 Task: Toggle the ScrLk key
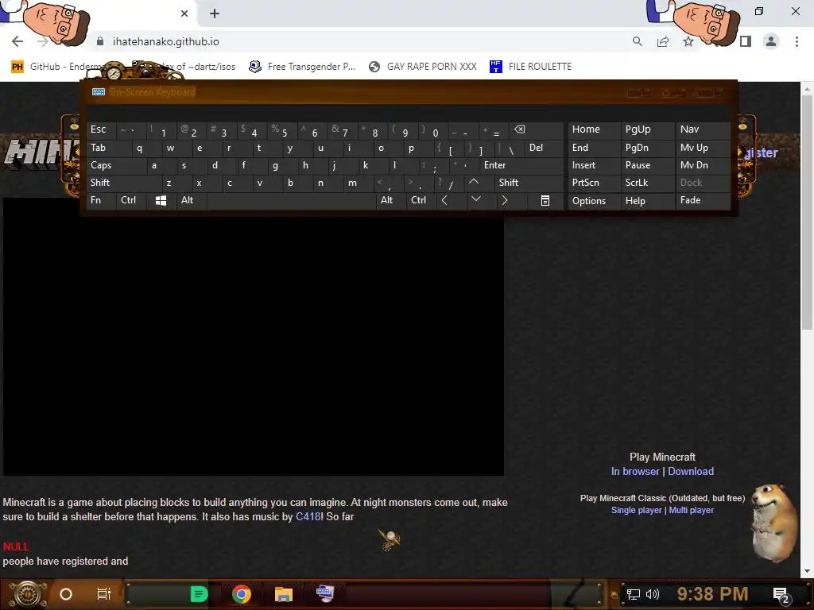coord(647,183)
